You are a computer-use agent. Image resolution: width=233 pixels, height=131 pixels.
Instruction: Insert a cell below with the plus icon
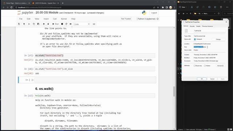coord(24,24)
